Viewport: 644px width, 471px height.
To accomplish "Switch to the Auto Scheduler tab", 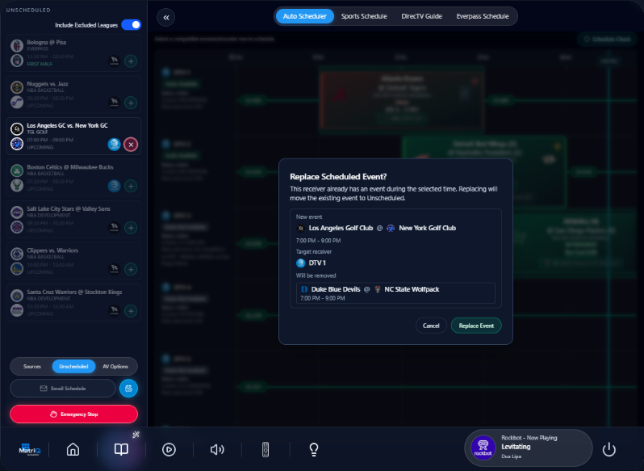I will point(304,16).
